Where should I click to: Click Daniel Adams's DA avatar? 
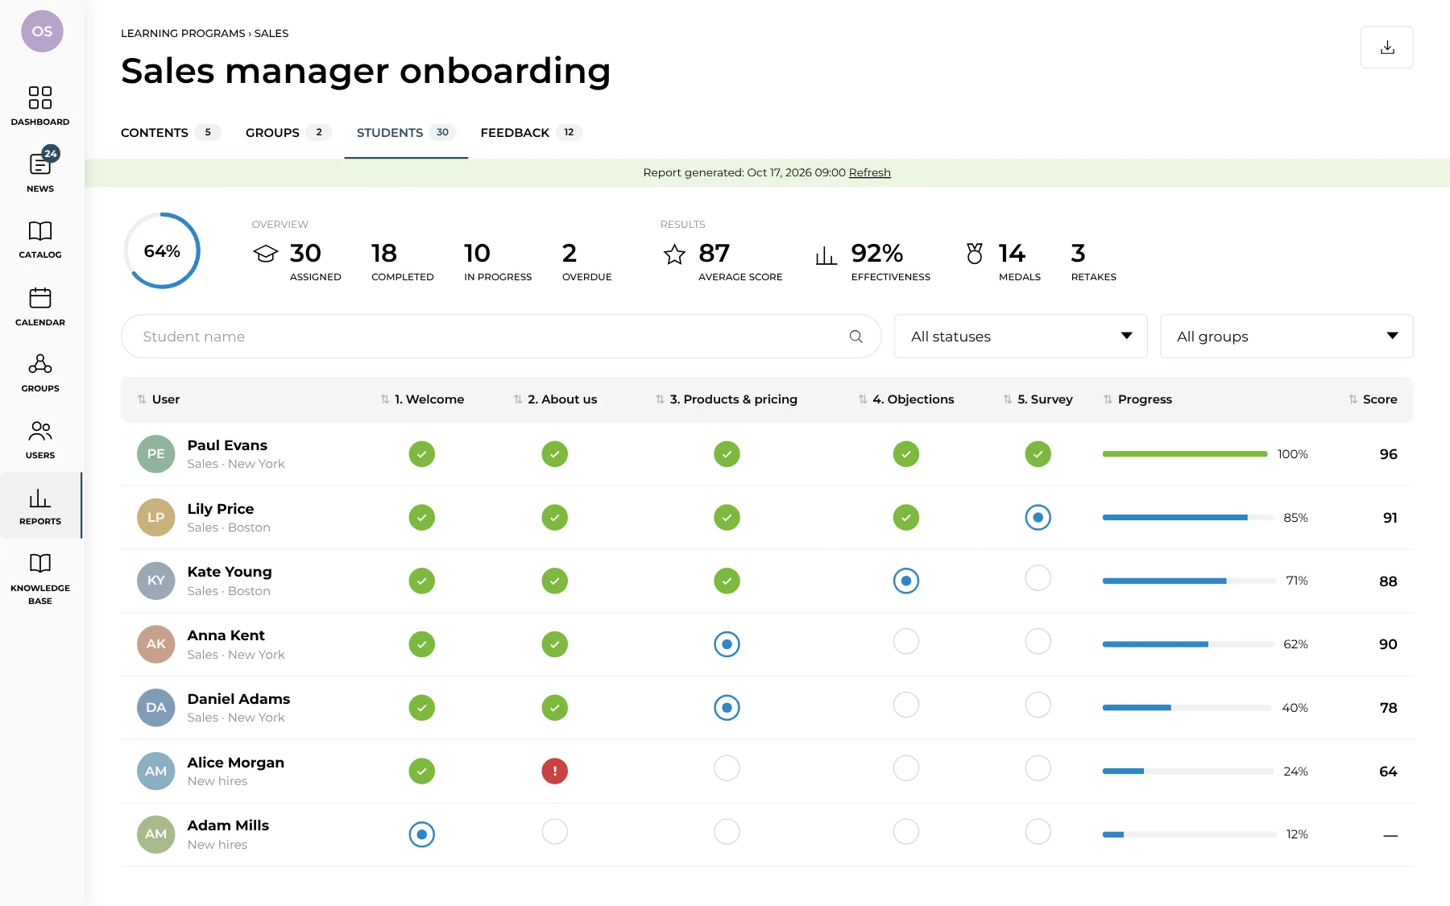155,708
